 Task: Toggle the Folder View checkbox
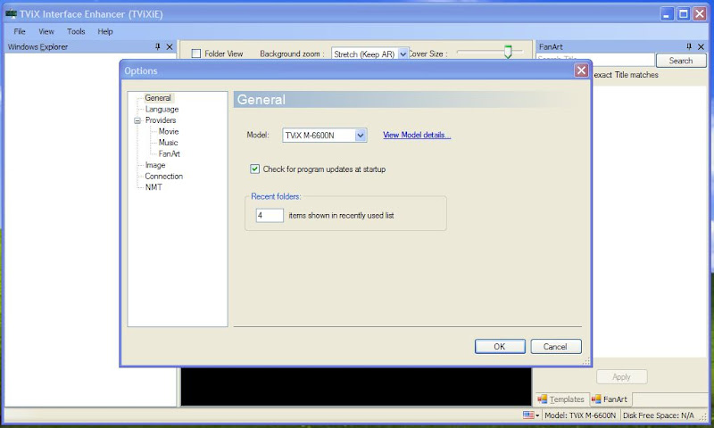[196, 53]
